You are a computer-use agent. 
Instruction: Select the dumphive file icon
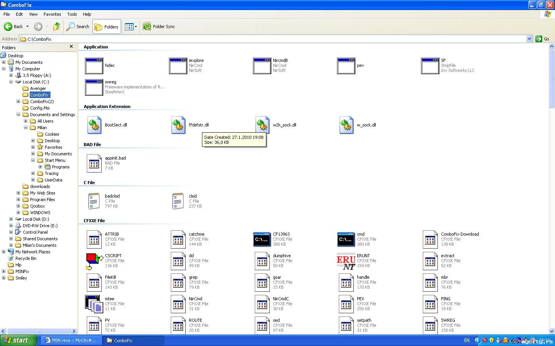pos(262,261)
